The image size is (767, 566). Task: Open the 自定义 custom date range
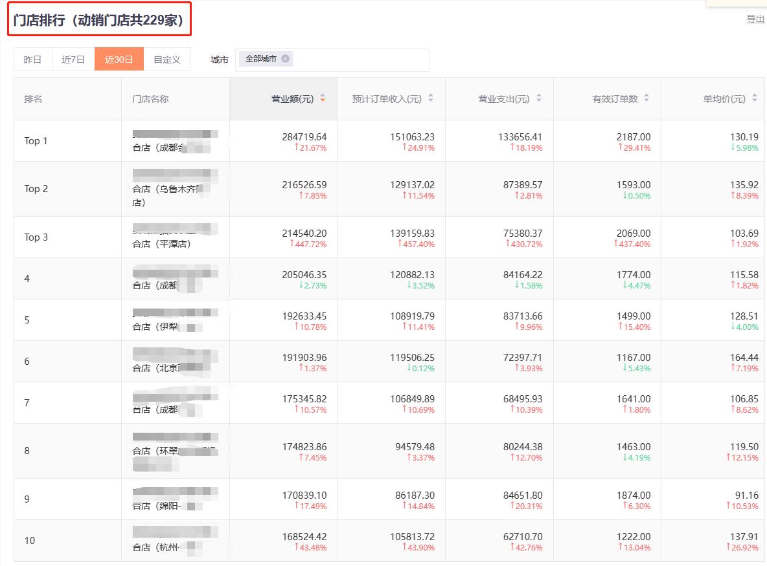click(167, 60)
